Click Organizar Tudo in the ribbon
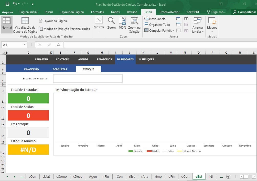This screenshot has height=181, width=257. pyautogui.click(x=157, y=25)
